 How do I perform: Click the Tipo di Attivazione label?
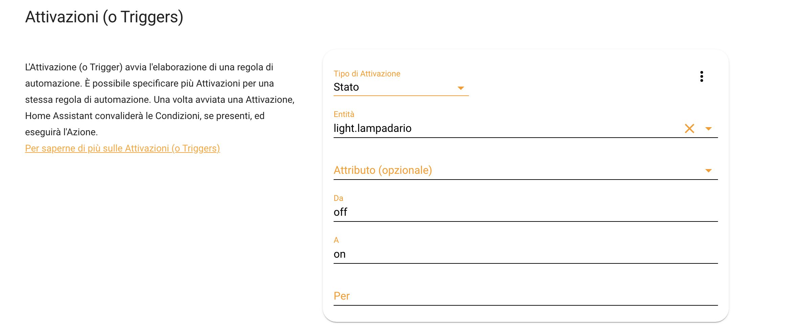pyautogui.click(x=367, y=74)
